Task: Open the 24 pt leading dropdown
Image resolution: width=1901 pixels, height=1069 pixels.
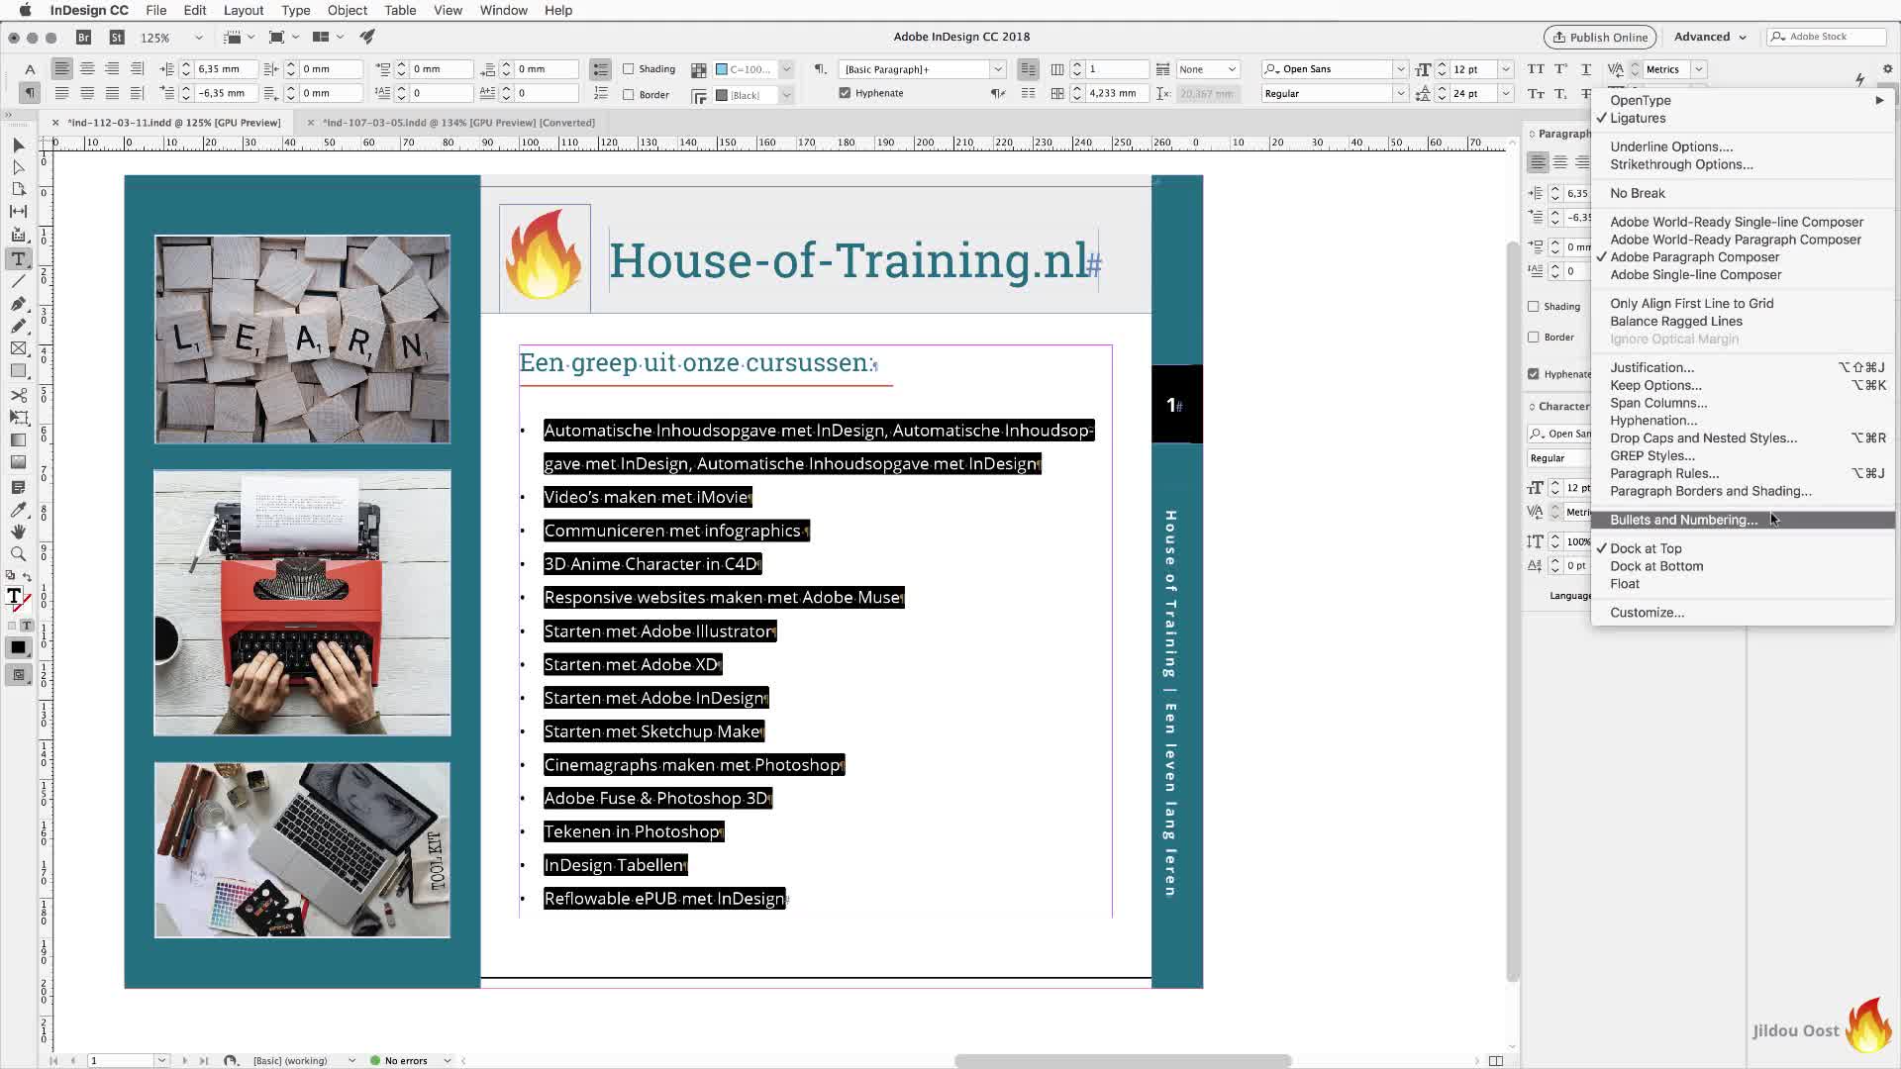Action: [x=1505, y=93]
